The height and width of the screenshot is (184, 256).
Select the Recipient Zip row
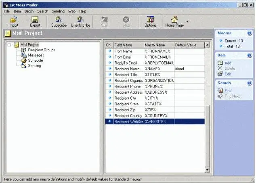tap(155, 110)
